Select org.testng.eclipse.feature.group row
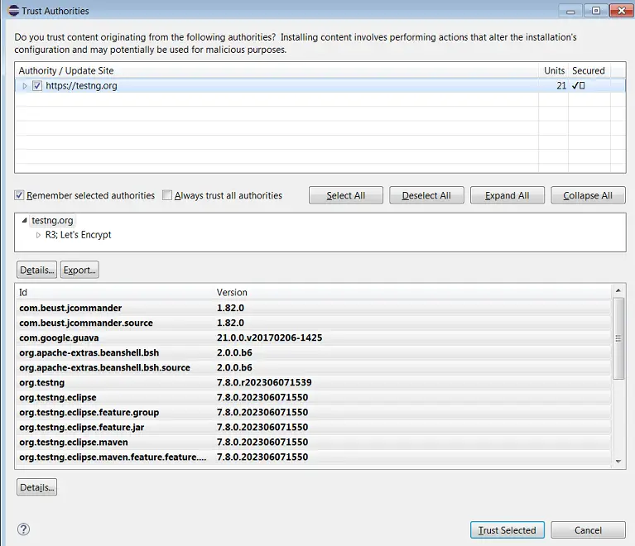The image size is (635, 546). (314, 413)
